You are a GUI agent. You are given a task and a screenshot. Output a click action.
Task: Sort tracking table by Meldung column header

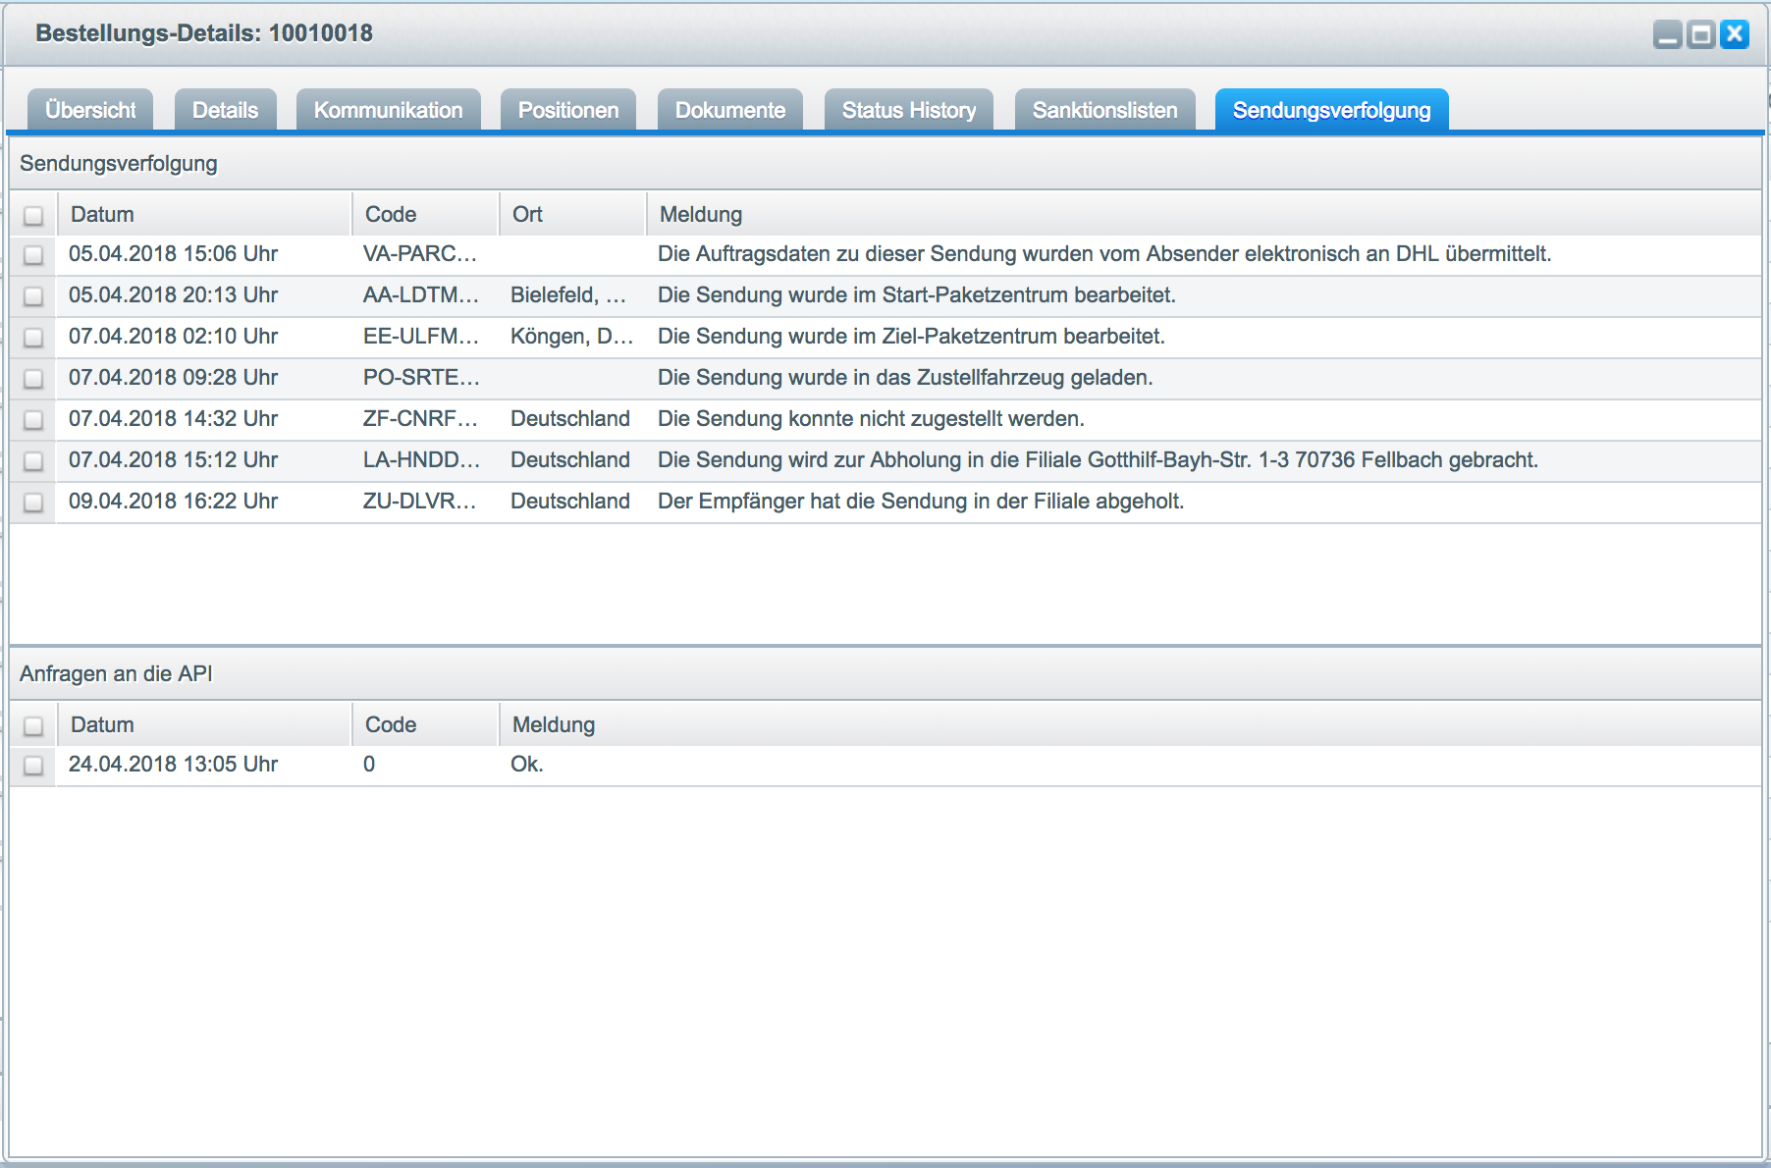coord(1204,214)
